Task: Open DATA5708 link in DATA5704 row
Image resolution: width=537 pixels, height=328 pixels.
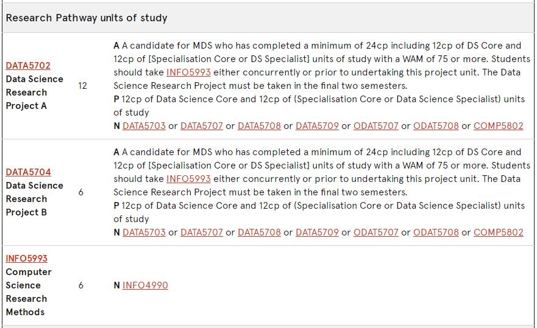Action: 259,232
